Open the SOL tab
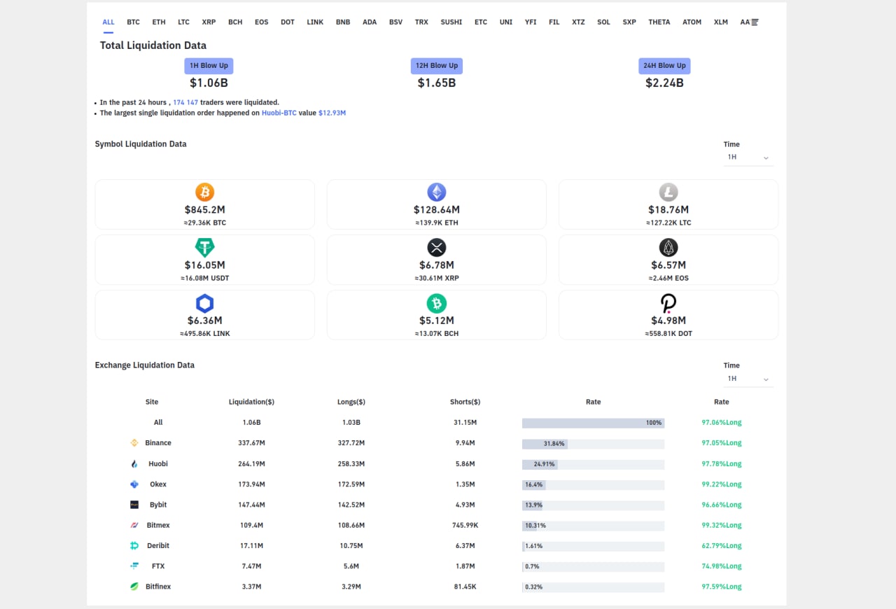Viewport: 896px width, 609px height. 603,22
